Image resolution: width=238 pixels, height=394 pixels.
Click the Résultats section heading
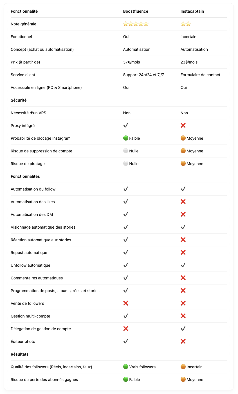pos(19,354)
